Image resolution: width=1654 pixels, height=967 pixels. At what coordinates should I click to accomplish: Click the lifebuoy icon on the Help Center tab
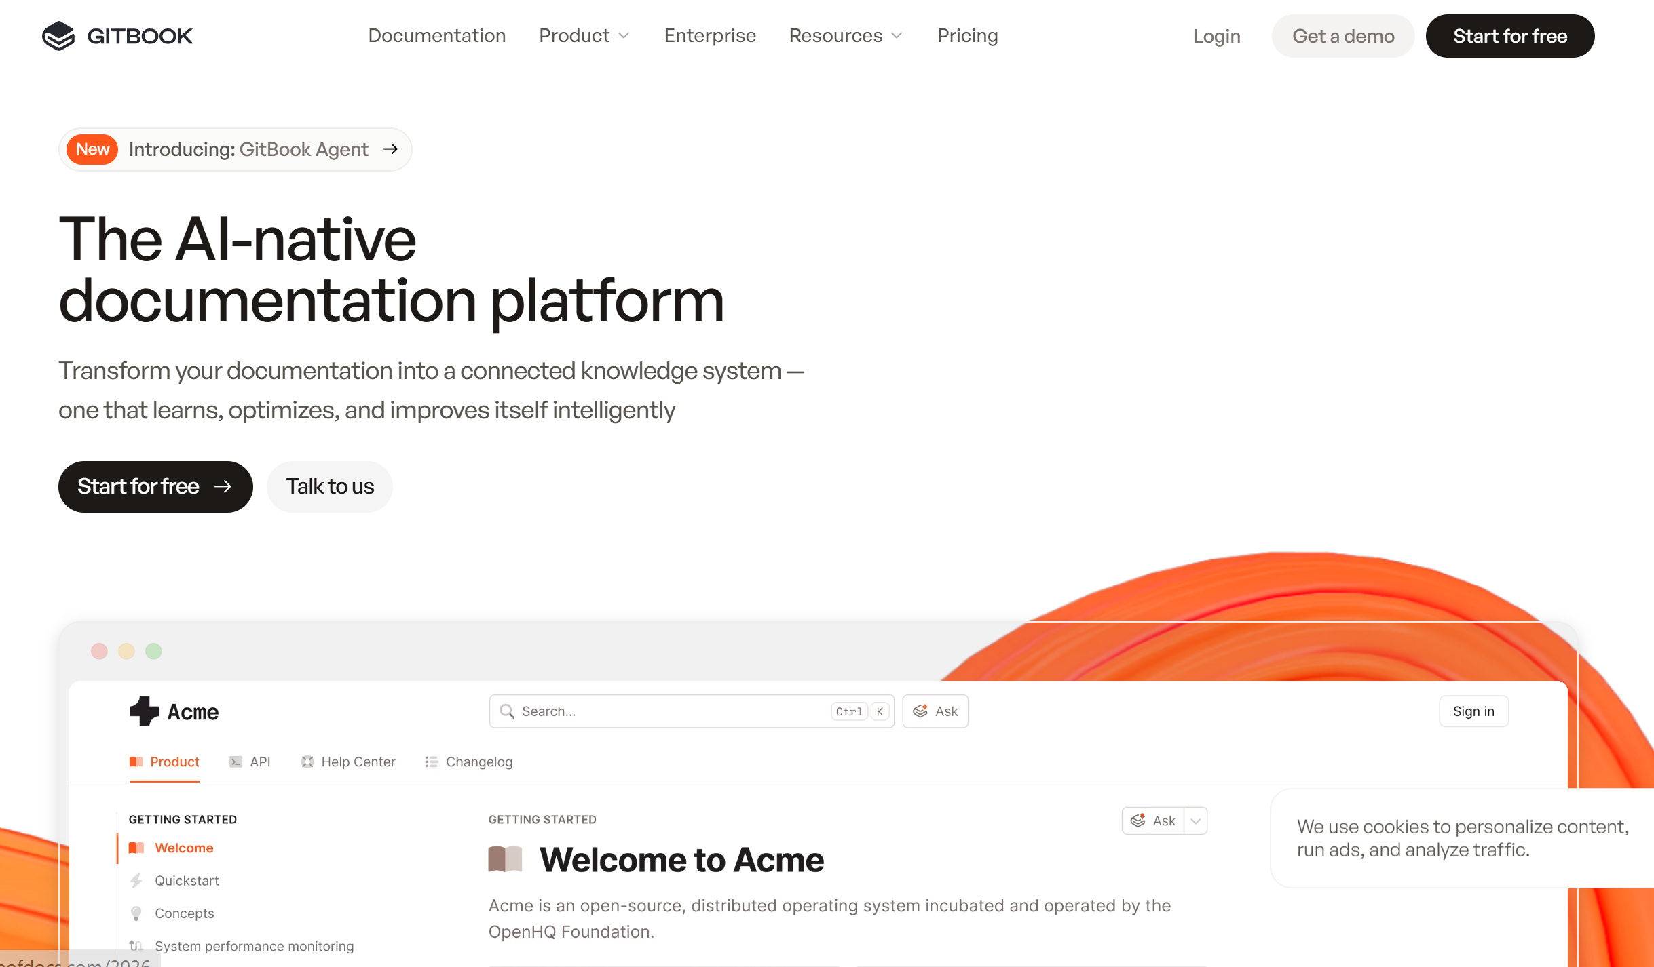pos(307,762)
